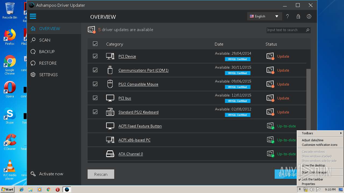Open the ATA Channel 0 link
The height and width of the screenshot is (193, 344).
point(131,154)
